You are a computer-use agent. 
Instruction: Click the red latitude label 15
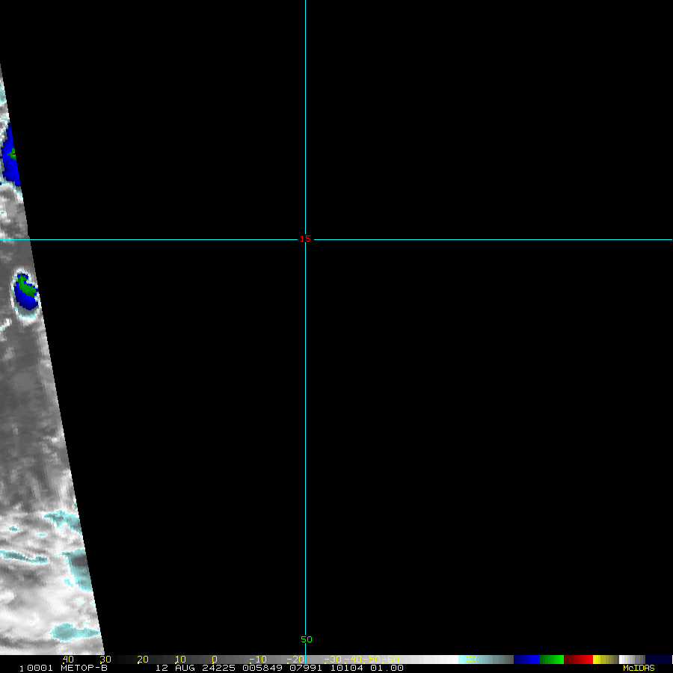tap(305, 239)
